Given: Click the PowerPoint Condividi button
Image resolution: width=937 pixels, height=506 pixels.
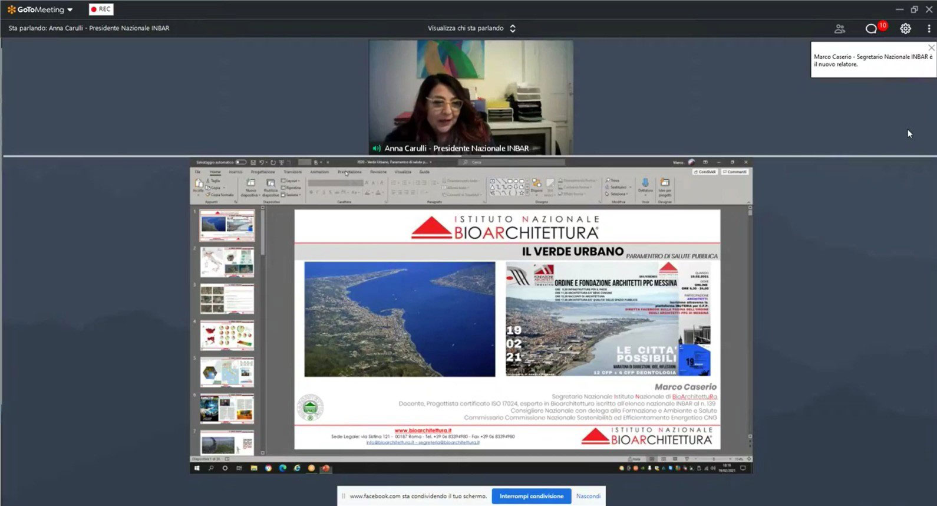Looking at the screenshot, I should click(704, 172).
